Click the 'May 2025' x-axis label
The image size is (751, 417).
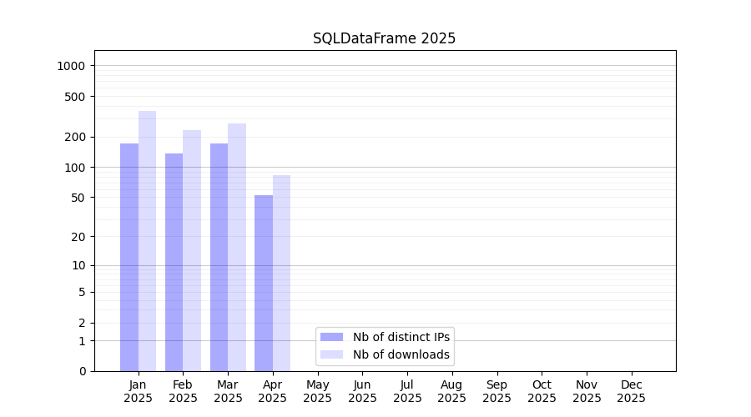click(x=317, y=391)
